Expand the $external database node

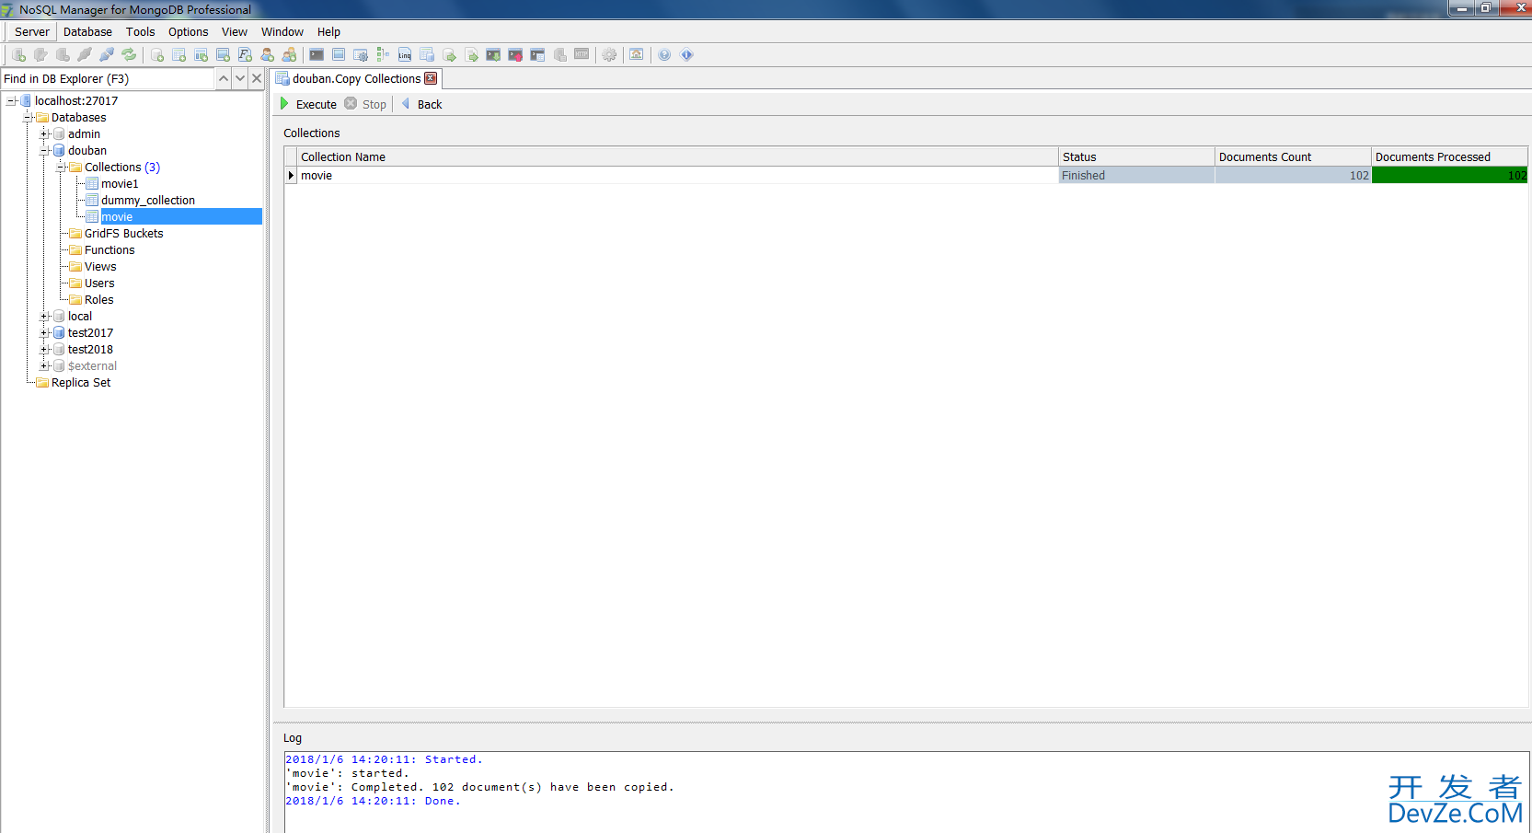44,366
